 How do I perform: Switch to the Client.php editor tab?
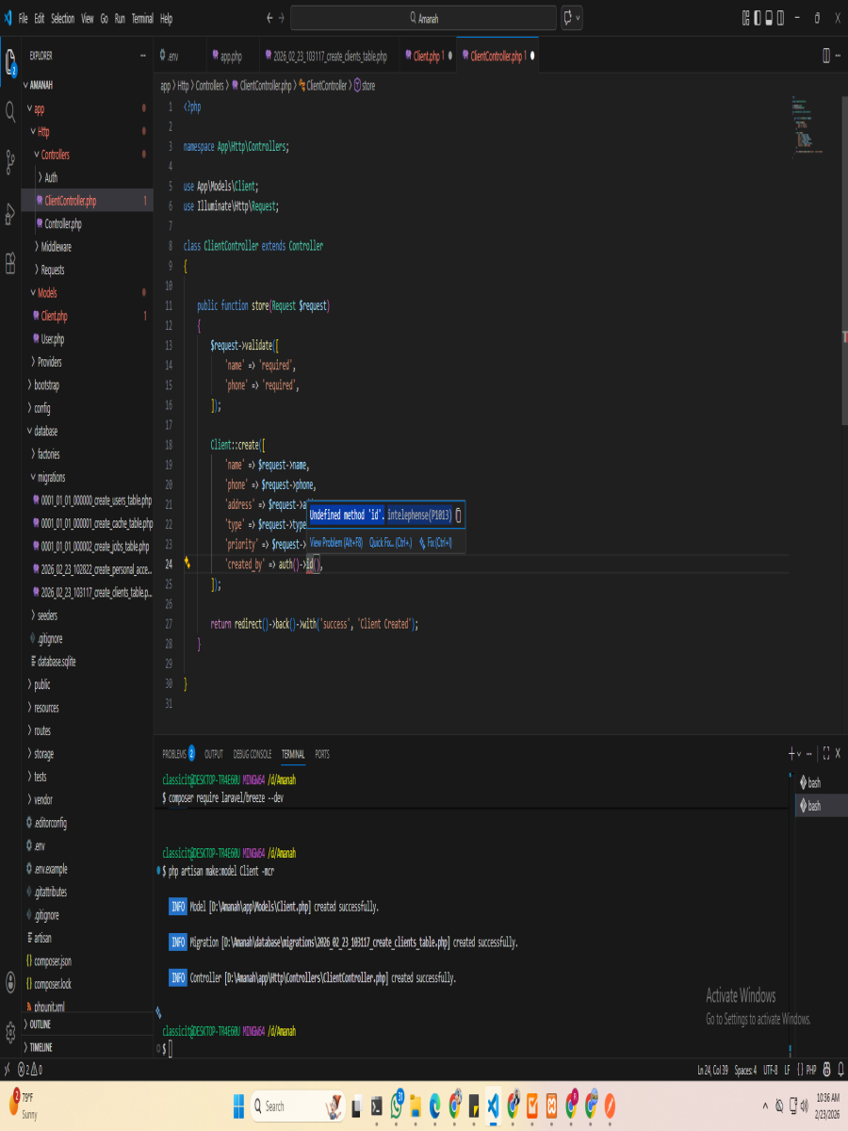pyautogui.click(x=427, y=57)
